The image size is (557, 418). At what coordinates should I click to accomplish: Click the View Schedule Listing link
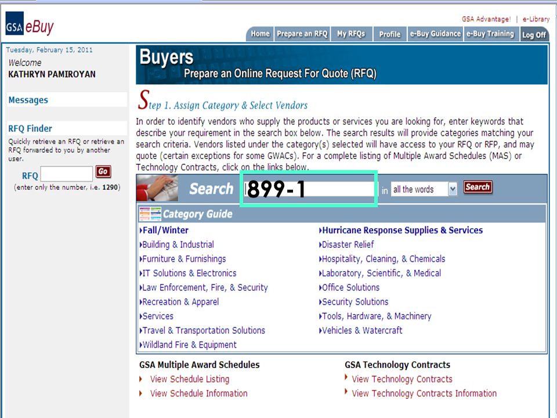tap(190, 379)
